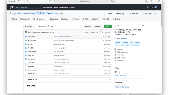
Task: Click the About section gear icon
Action: [x=143, y=26]
